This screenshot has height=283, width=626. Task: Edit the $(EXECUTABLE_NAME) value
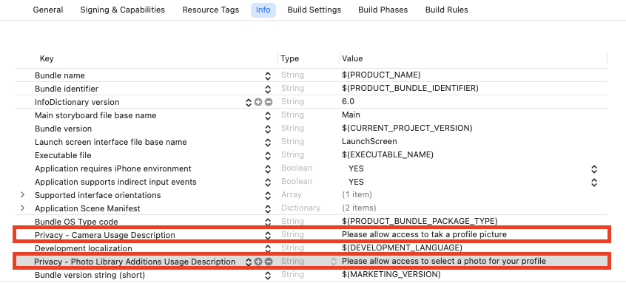tap(388, 154)
